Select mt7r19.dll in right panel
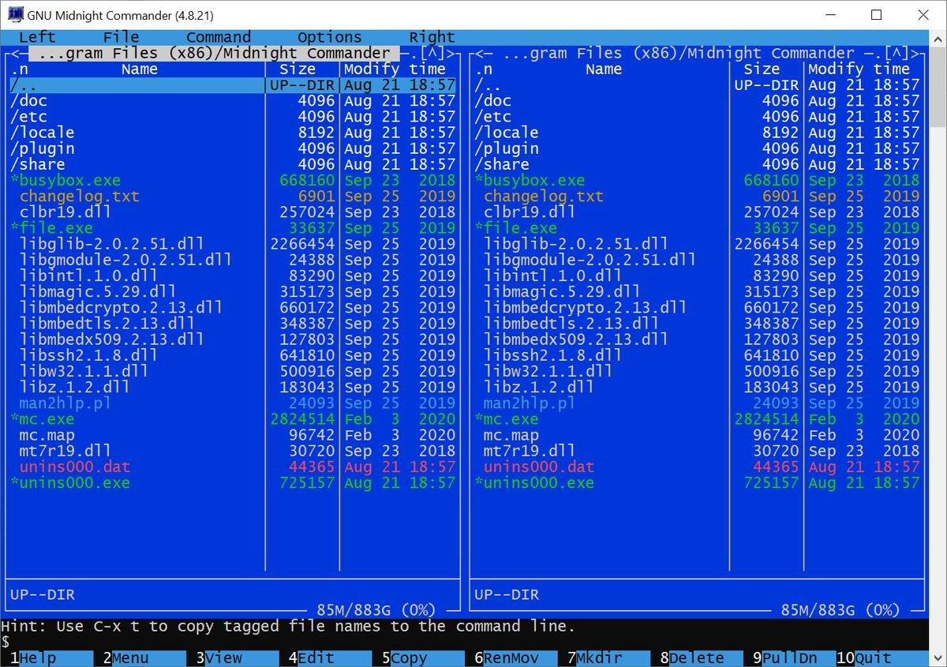 [x=697, y=451]
